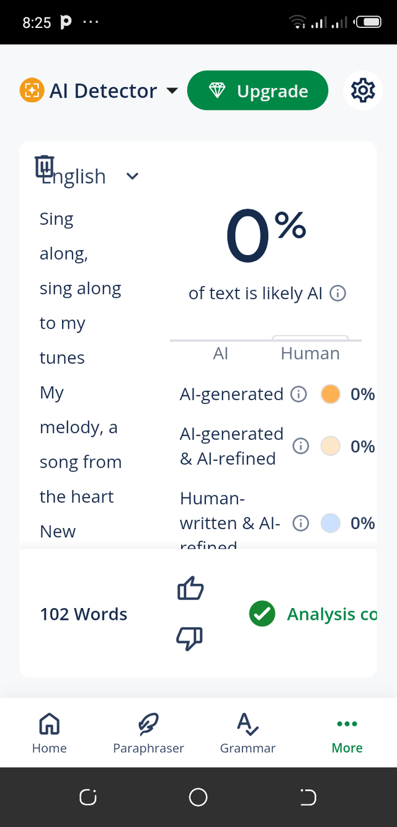Viewport: 397px width, 827px height.
Task: Show info for AI-generated & AI-refined
Action: point(301,447)
